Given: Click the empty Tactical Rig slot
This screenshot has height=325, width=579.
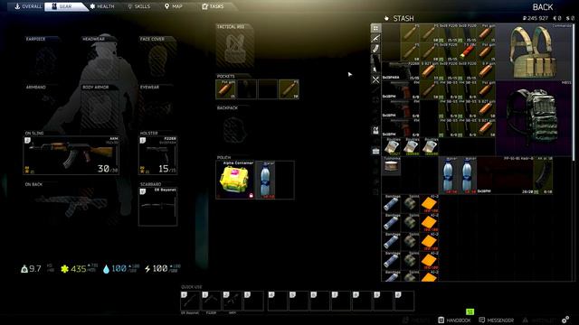Looking at the screenshot, I should [x=235, y=48].
